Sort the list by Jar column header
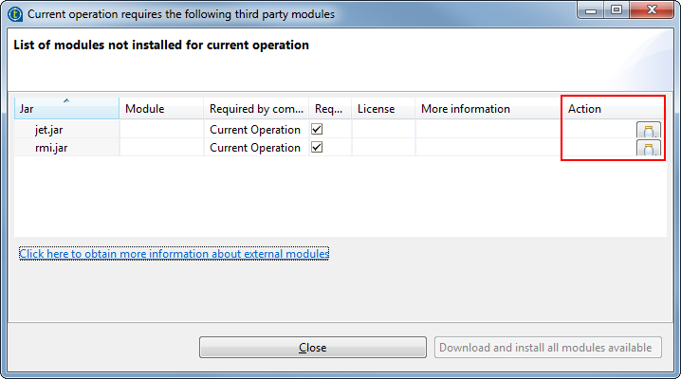681x379 pixels. coord(65,109)
